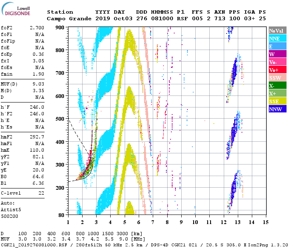Click the hmF2 value 292.7
Viewport: 289px width, 248px height.
(x=37, y=137)
